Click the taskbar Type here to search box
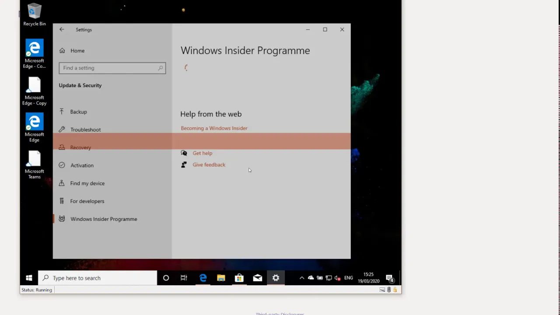 click(x=98, y=278)
